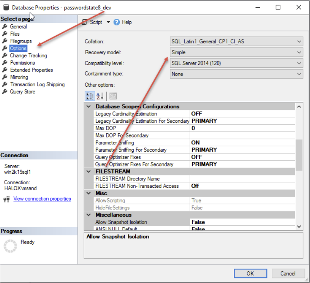
Task: Click the wrench icon beside Change Tracking
Action: 5,55
